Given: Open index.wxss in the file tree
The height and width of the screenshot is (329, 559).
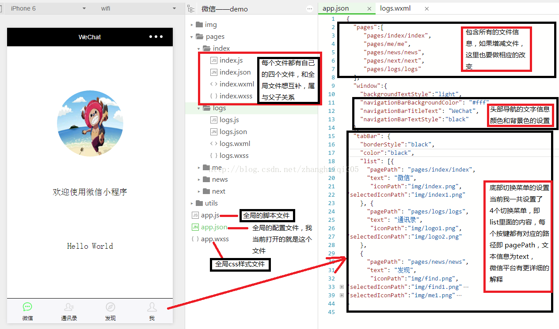Looking at the screenshot, I should click(x=236, y=96).
